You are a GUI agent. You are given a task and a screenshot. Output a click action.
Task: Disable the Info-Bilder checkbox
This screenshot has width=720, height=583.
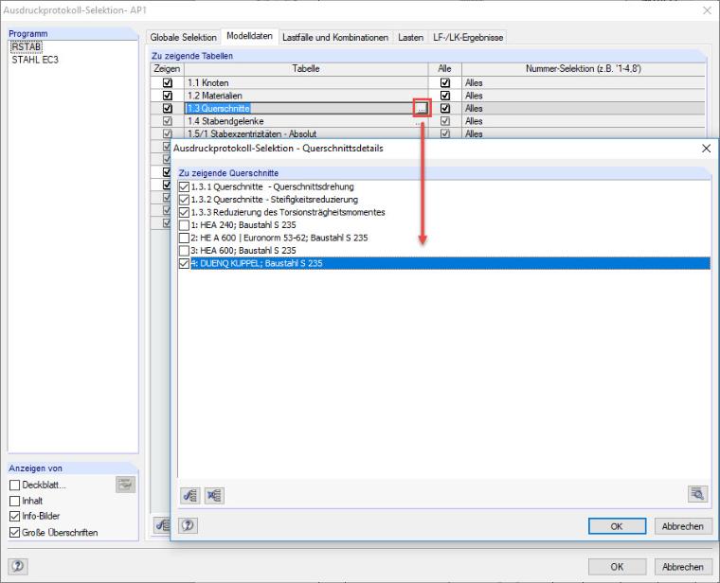(15, 516)
